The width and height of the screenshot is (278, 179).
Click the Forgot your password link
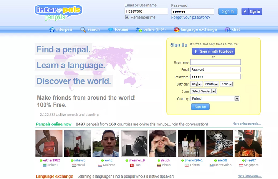190,18
